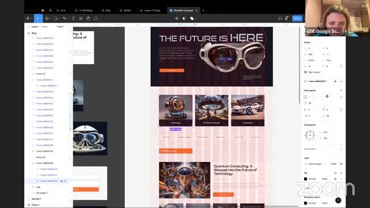Add auto layout with plus icon
The image size is (370, 208).
(341, 91)
